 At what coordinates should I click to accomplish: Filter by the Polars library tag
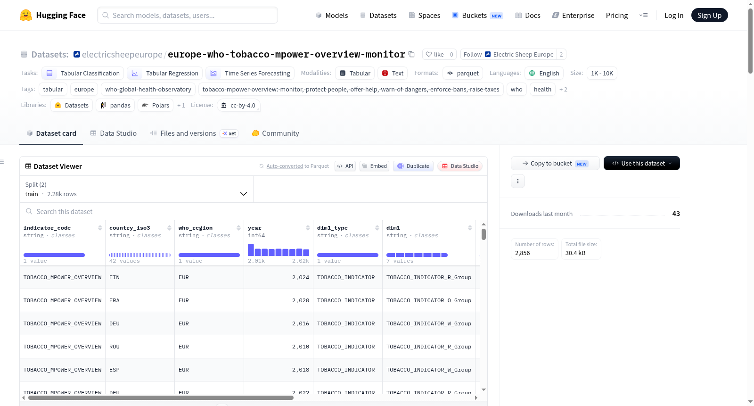tap(156, 105)
